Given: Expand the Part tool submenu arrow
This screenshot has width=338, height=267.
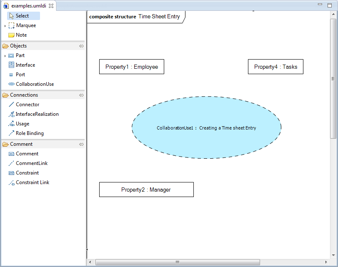Looking at the screenshot, I should pyautogui.click(x=5, y=56).
